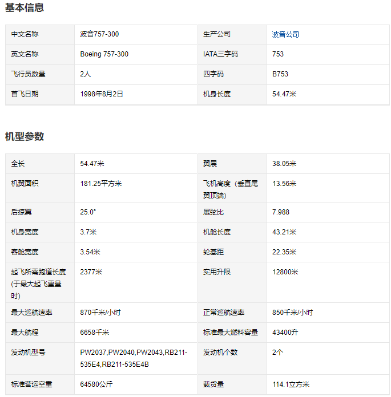
Task: Select the value 25.0°
Action: click(88, 212)
